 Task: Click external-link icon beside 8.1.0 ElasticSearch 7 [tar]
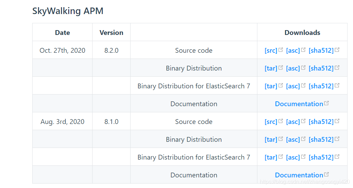pos(280,156)
